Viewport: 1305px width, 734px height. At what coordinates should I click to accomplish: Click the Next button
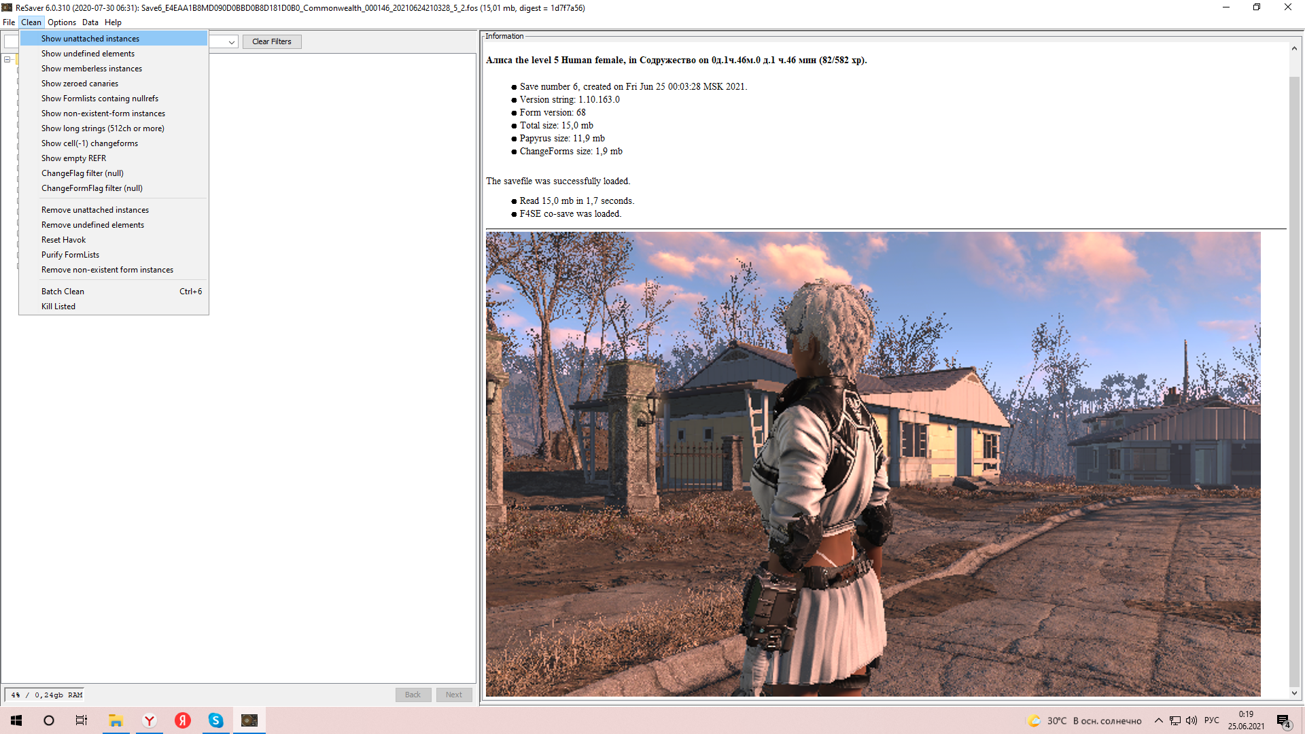tap(454, 695)
